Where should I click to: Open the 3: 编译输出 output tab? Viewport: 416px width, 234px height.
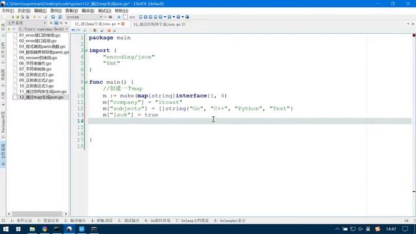click(75, 220)
